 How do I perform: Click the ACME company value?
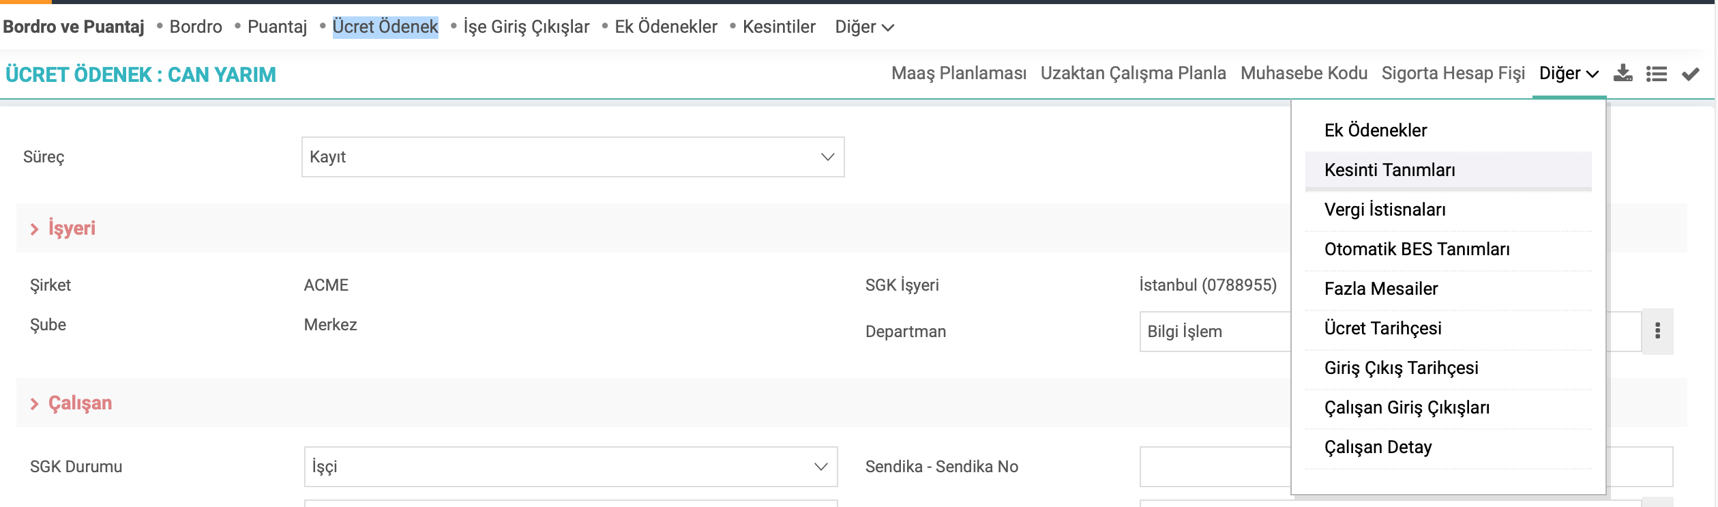coord(326,285)
